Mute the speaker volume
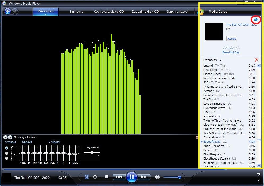The width and height of the screenshot is (264, 186). (157, 177)
